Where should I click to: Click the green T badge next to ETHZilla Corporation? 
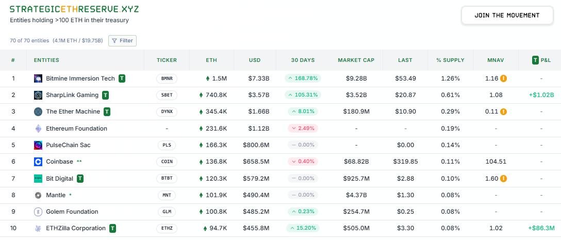pyautogui.click(x=113, y=228)
